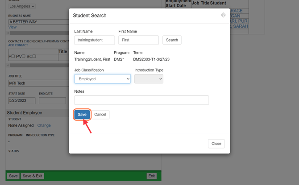Image resolution: width=299 pixels, height=185 pixels.
Task: Click the Add Contact link
Action: (x=18, y=45)
